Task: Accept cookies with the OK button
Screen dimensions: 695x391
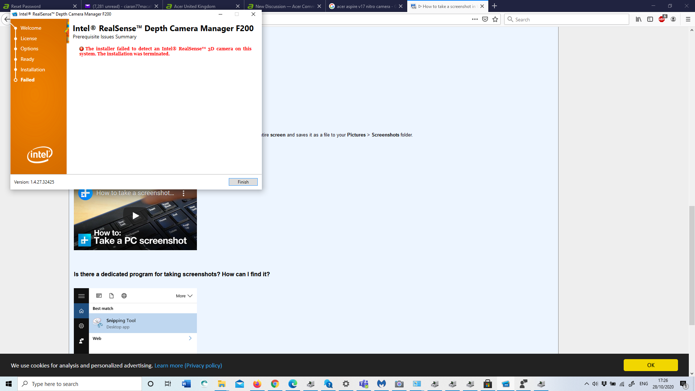Action: coord(650,365)
